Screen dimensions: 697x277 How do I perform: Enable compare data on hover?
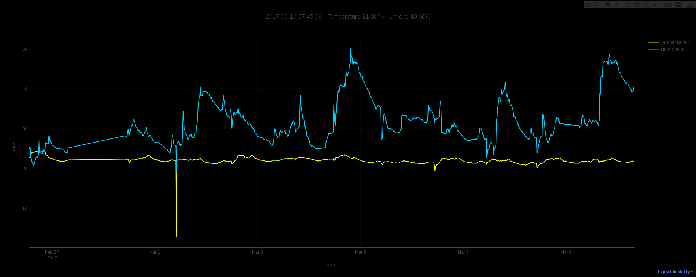(x=678, y=5)
